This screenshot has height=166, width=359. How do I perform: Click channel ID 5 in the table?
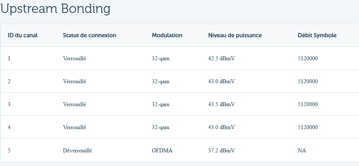[9, 151]
